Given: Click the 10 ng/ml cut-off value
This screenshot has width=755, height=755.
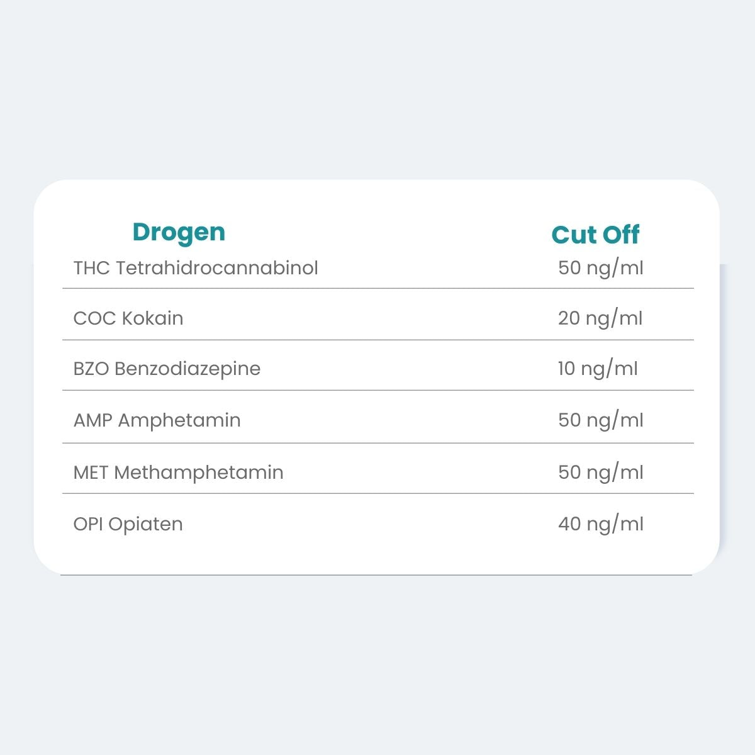Looking at the screenshot, I should 598,369.
